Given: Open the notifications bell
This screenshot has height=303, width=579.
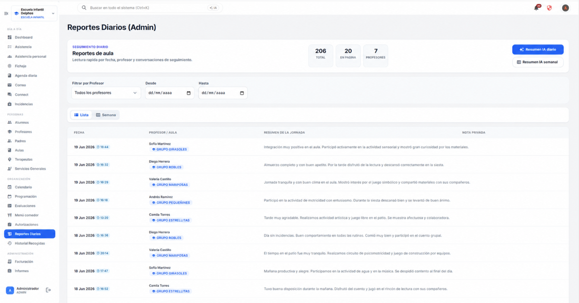Looking at the screenshot, I should [x=536, y=8].
